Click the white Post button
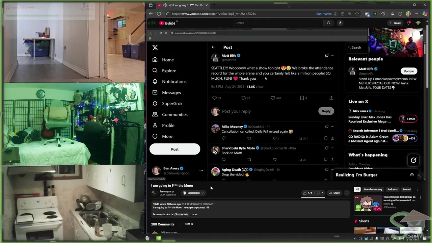The height and width of the screenshot is (243, 432). click(x=175, y=149)
